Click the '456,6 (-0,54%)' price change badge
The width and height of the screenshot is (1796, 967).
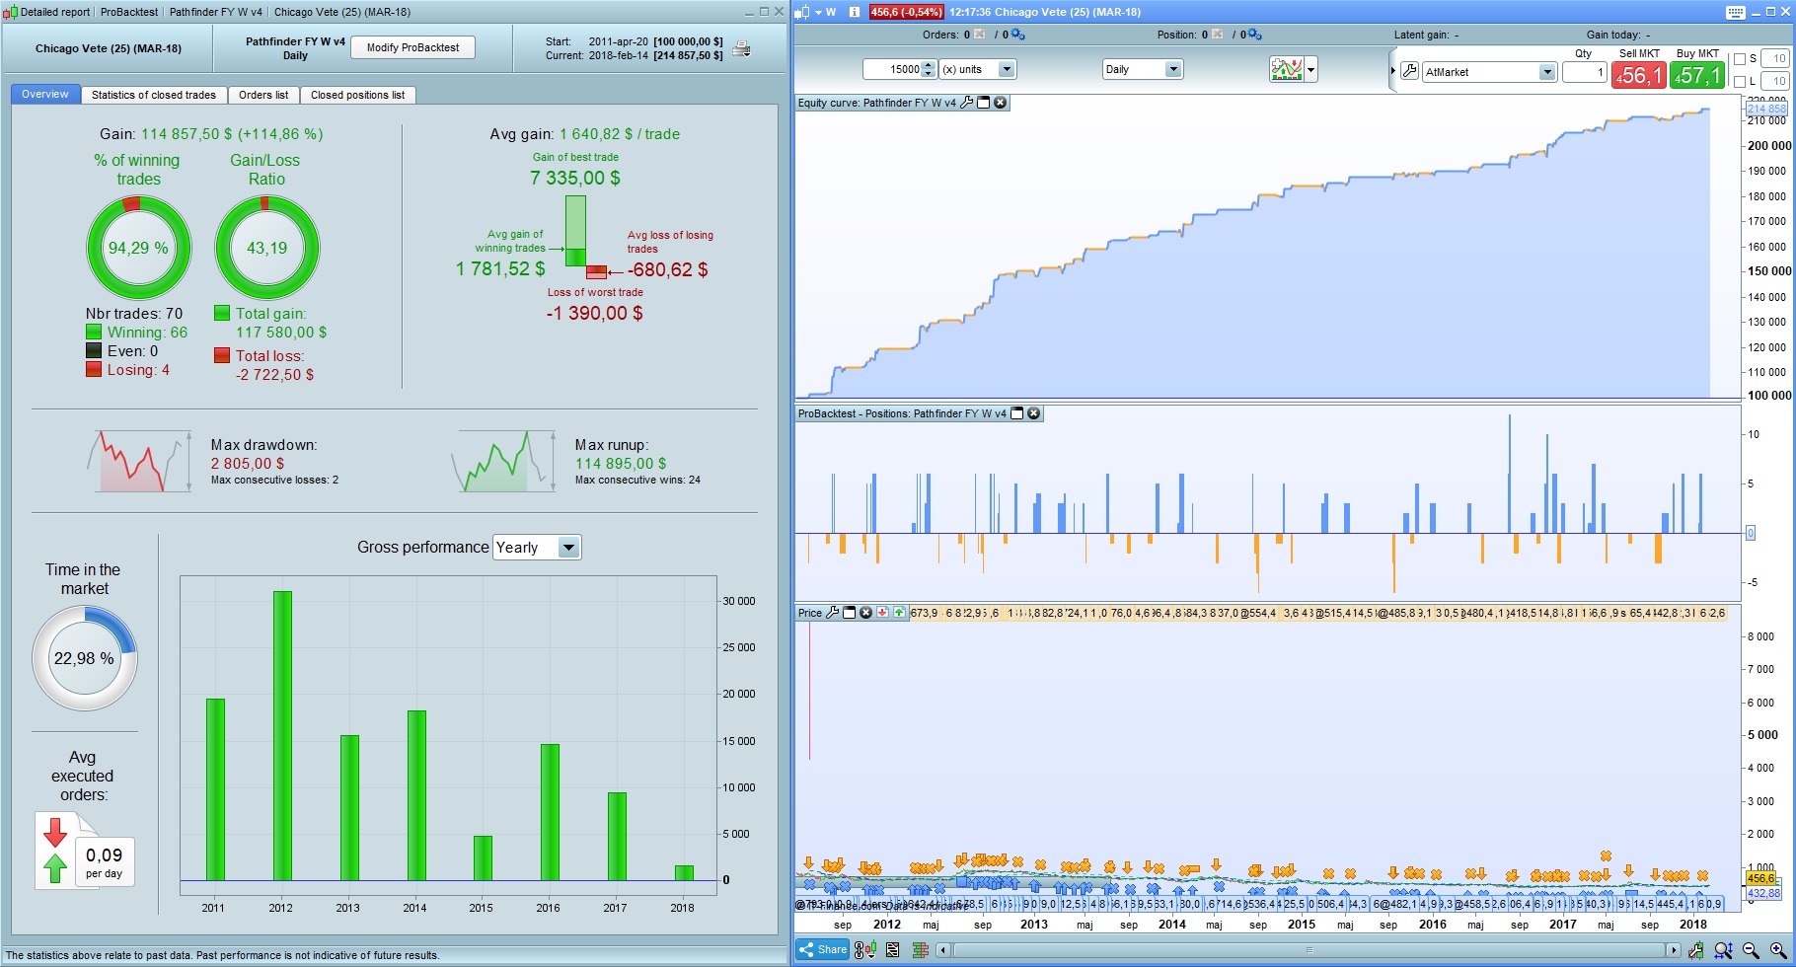[906, 12]
